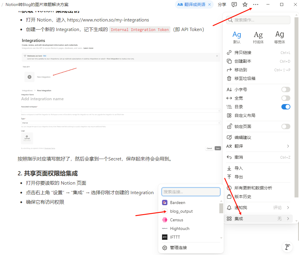Click the page title in breadcrumb
299x255 pixels.
pos(37,4)
